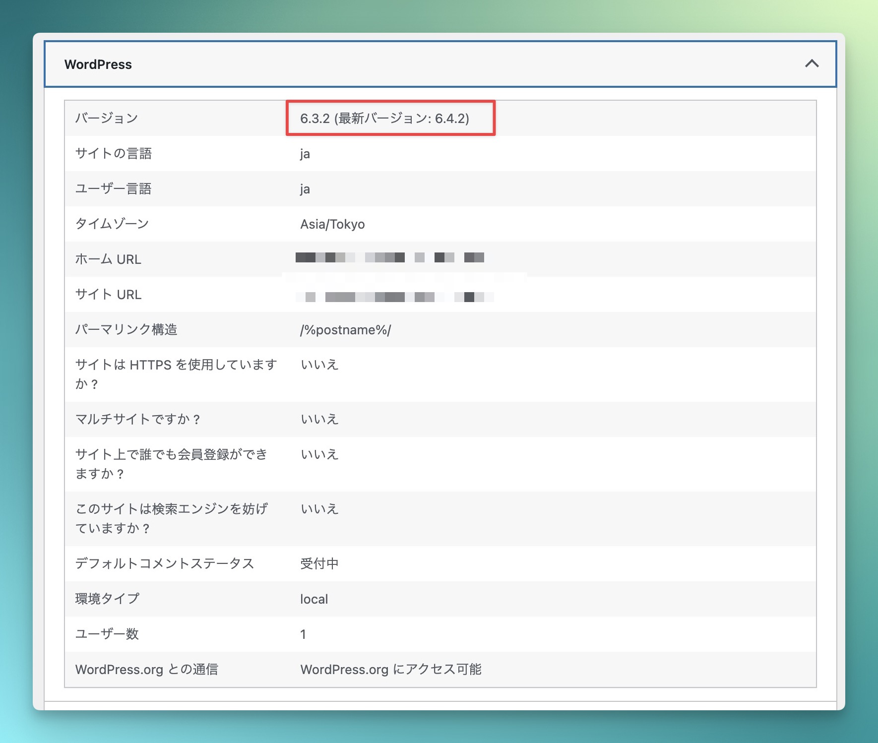878x743 pixels.
Task: Select version value 6.3.2 (最新バージョン: 6.4.2)
Action: point(385,119)
